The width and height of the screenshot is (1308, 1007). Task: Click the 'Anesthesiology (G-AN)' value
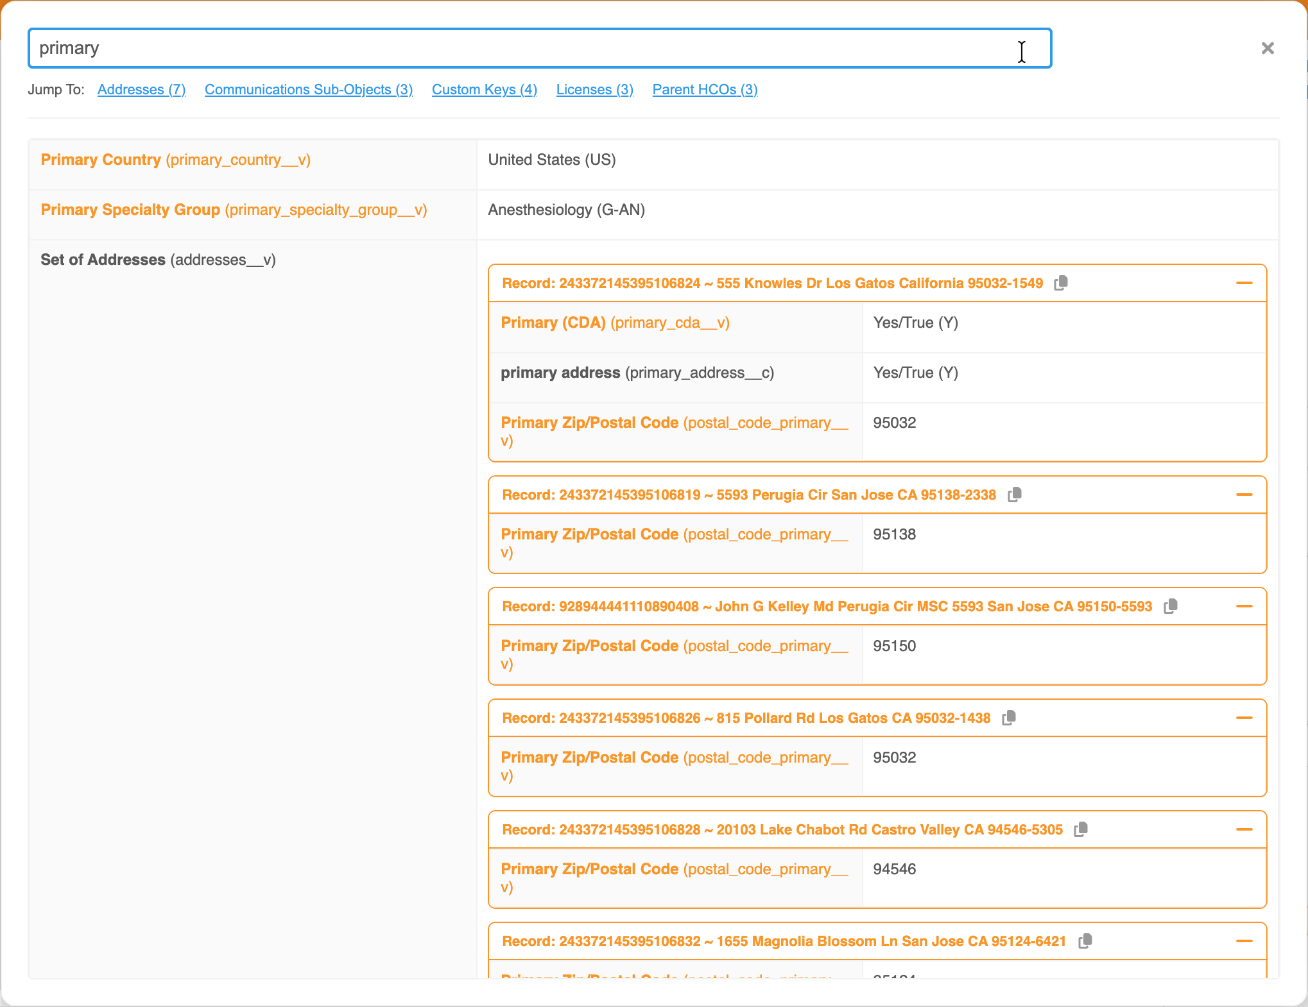(567, 210)
